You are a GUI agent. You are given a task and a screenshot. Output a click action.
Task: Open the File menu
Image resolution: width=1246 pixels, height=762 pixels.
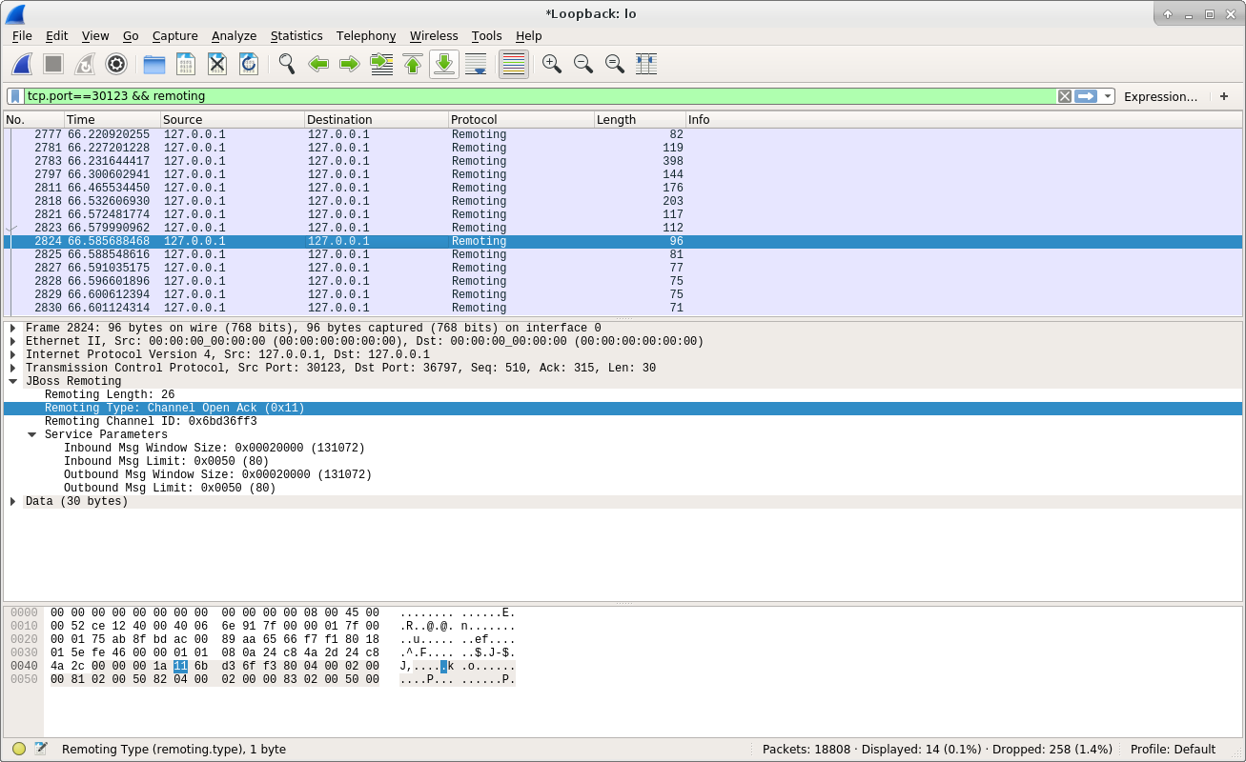coord(22,35)
